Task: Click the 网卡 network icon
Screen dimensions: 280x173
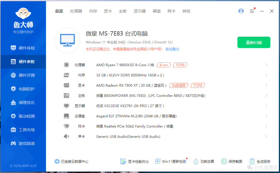Action: coord(66,126)
